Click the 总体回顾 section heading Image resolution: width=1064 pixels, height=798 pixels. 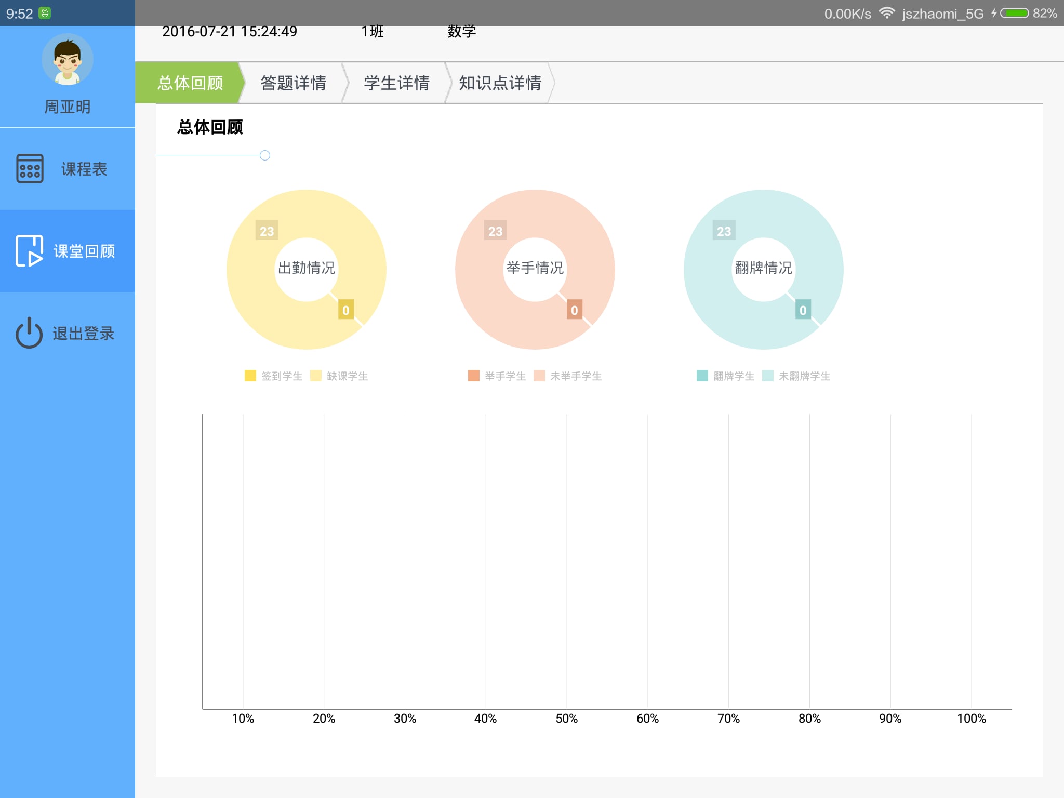point(210,127)
